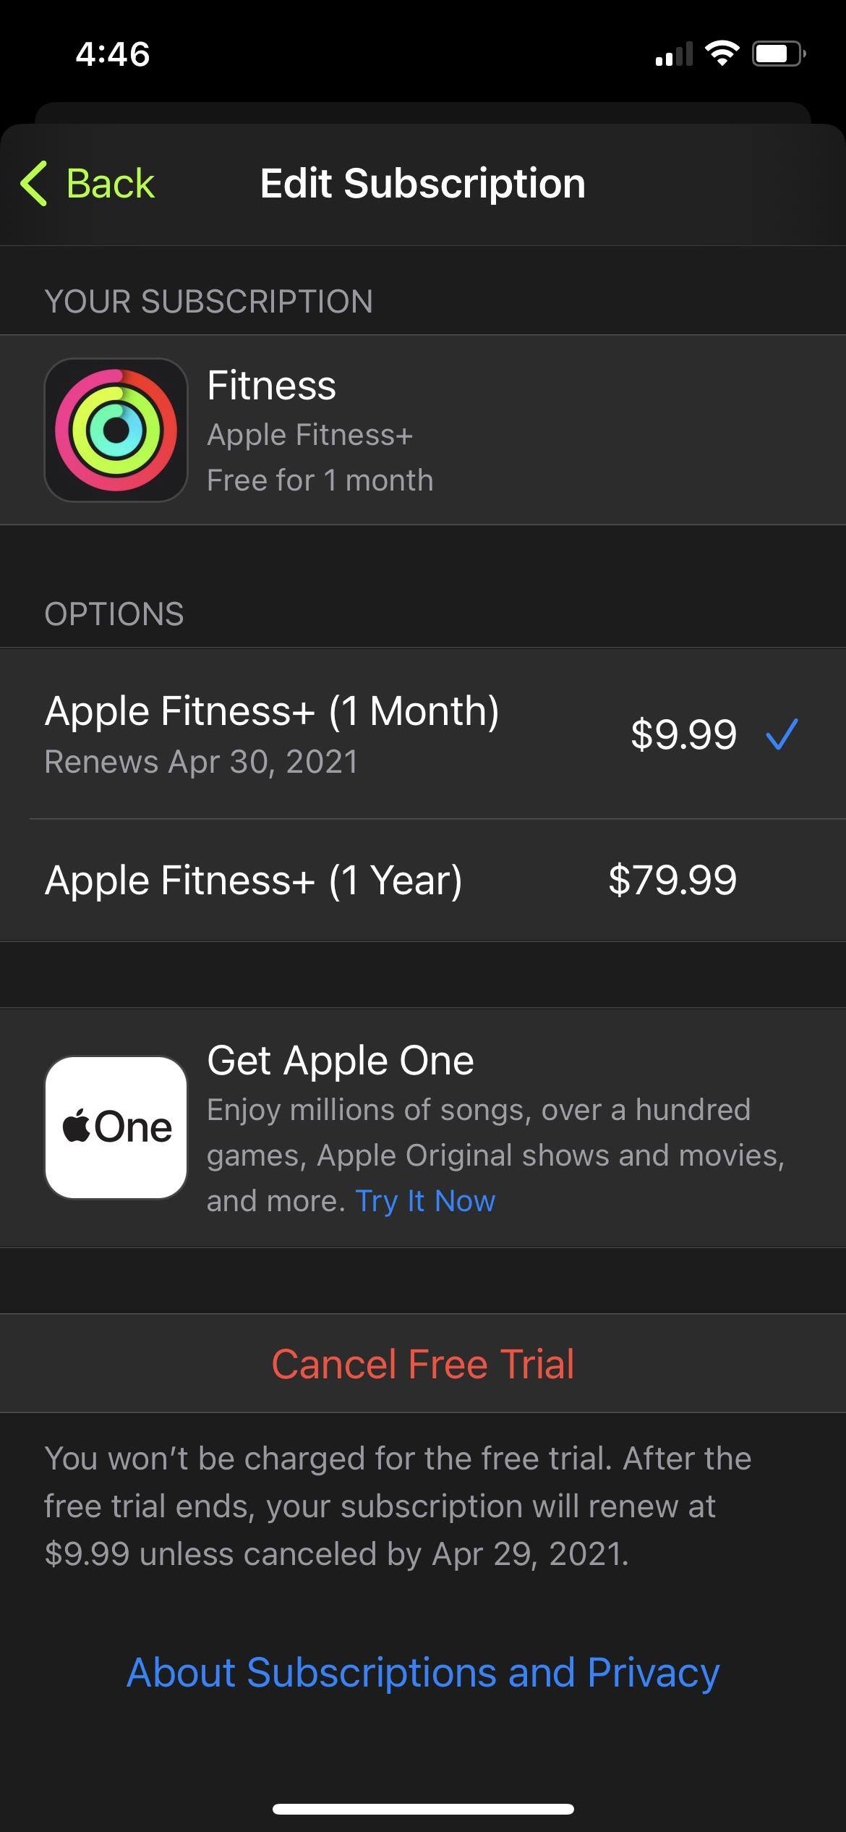Tap the Edit Subscription title
This screenshot has width=846, height=1832.
coord(422,183)
